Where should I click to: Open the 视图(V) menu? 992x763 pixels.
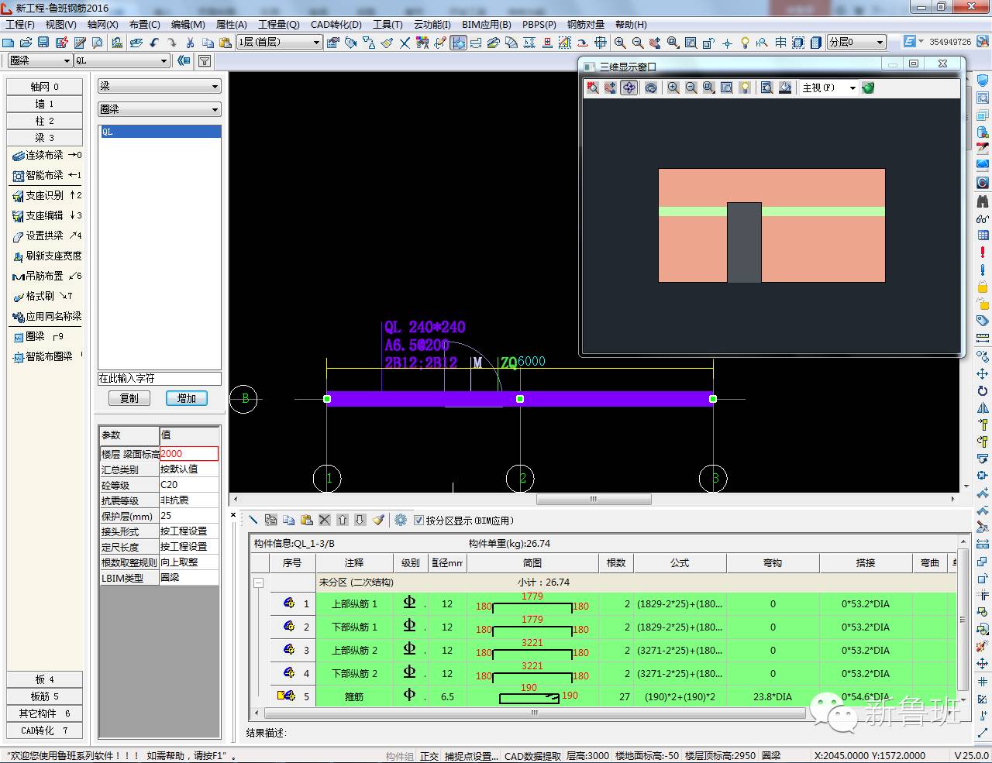click(x=60, y=25)
